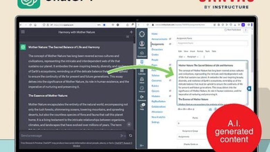
Task: Click the home icon in ChatGPT browser
Action: (35, 25)
